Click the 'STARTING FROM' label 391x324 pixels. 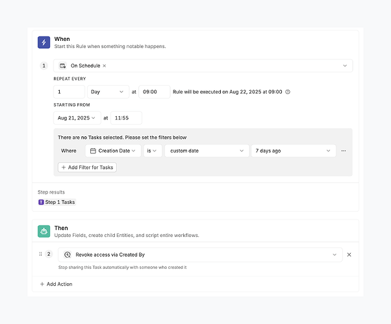pyautogui.click(x=72, y=105)
